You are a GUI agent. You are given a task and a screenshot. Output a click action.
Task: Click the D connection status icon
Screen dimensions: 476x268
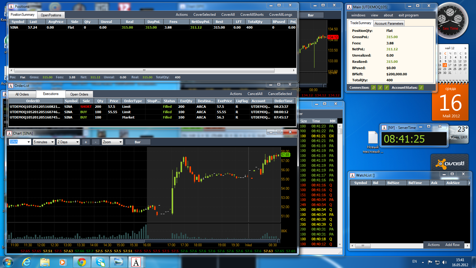click(374, 88)
